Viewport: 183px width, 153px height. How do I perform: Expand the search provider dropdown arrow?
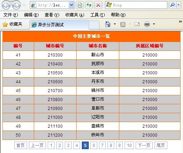point(179,5)
